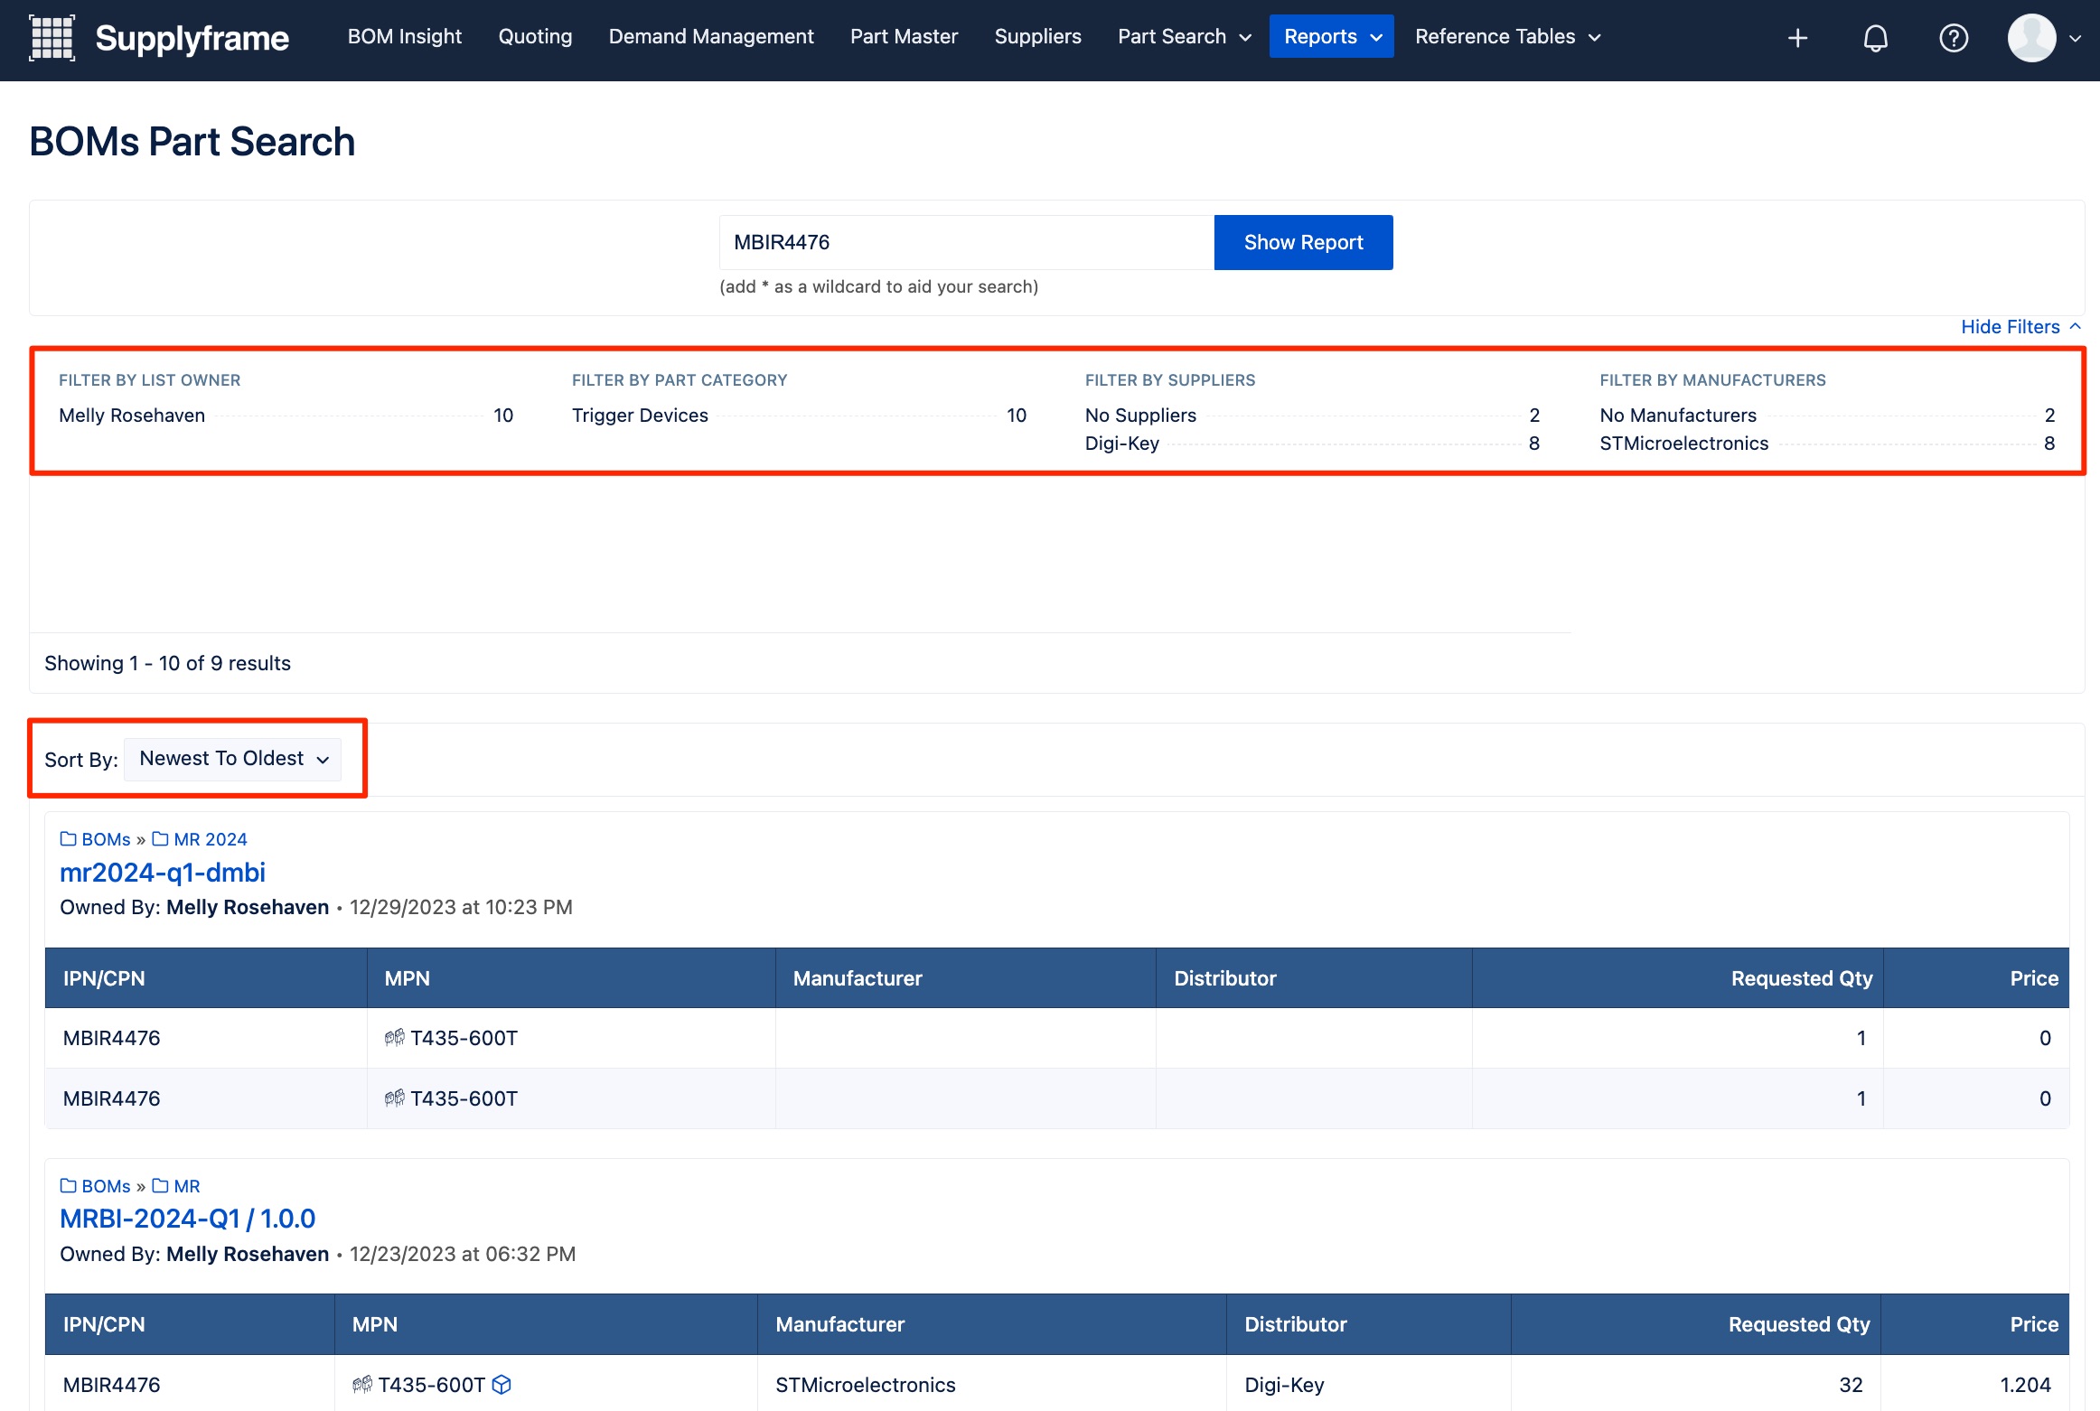The image size is (2100, 1411).
Task: Click date 12/29/2023 at 10:23 PM
Action: (461, 907)
